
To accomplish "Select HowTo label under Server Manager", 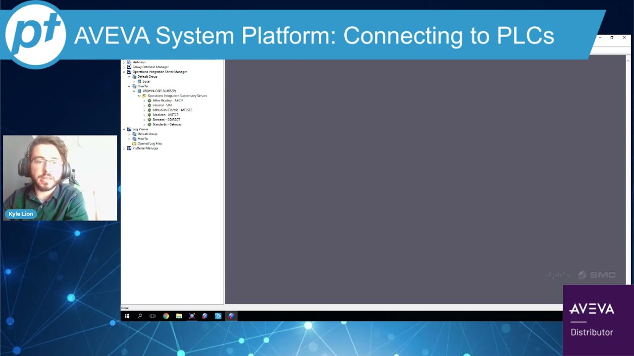I will point(143,86).
